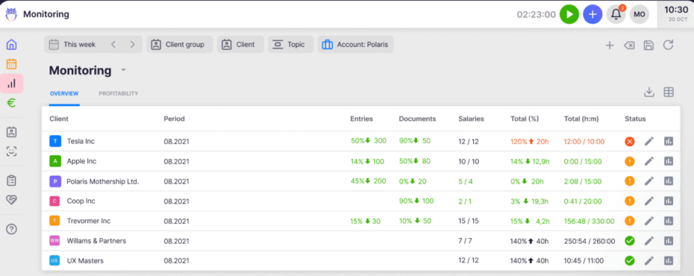Select the Overview tab
This screenshot has width=694, height=276.
[64, 93]
